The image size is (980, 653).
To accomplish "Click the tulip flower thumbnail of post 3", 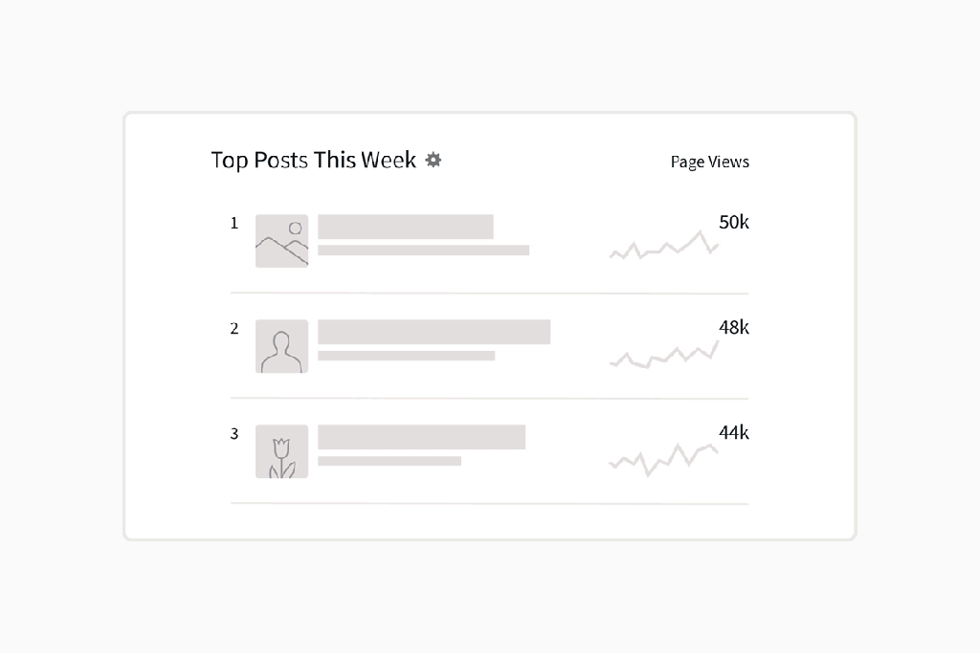I will [282, 451].
